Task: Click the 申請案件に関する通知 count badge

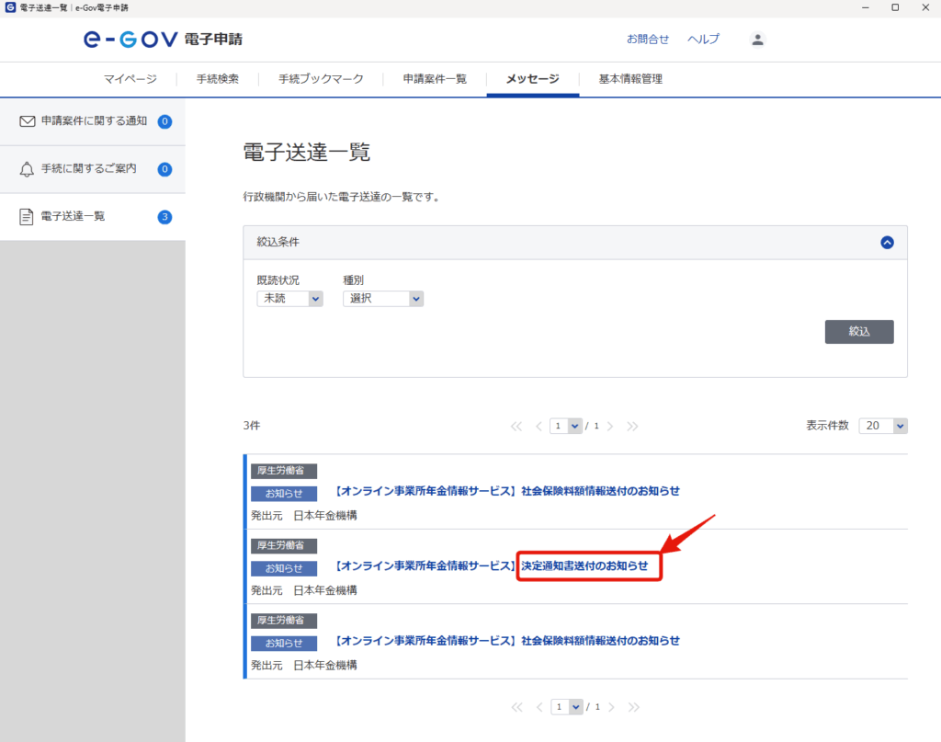Action: (x=164, y=121)
